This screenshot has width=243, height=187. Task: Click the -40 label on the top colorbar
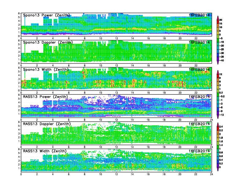(222, 61)
